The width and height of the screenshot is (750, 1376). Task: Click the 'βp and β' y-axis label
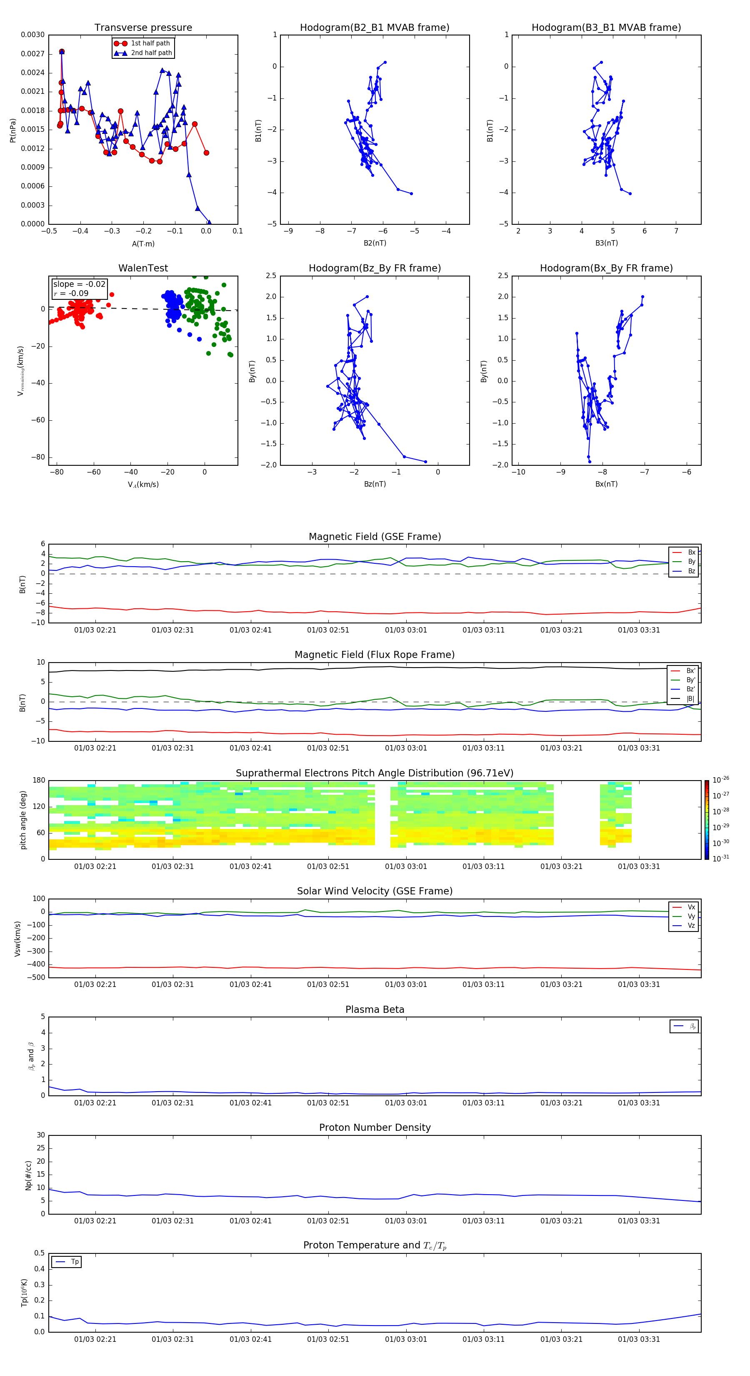pos(31,1056)
